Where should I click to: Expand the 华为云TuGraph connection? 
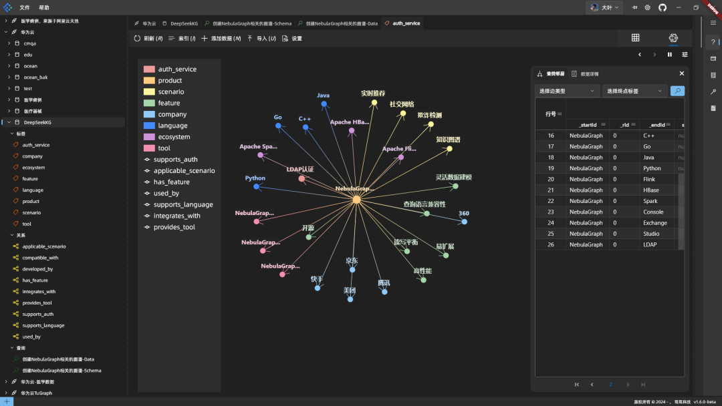[x=6, y=393]
